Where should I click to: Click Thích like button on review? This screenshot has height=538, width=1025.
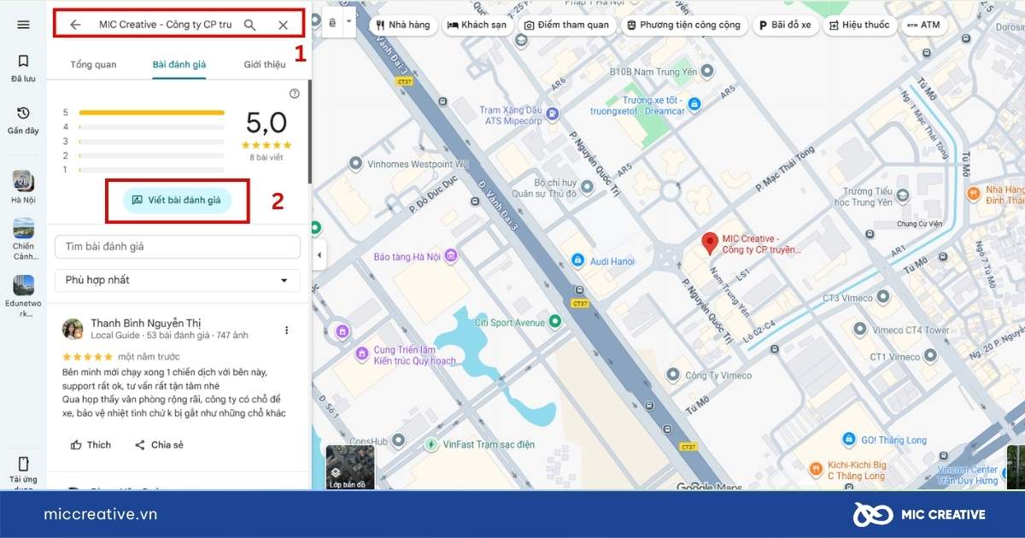point(91,445)
